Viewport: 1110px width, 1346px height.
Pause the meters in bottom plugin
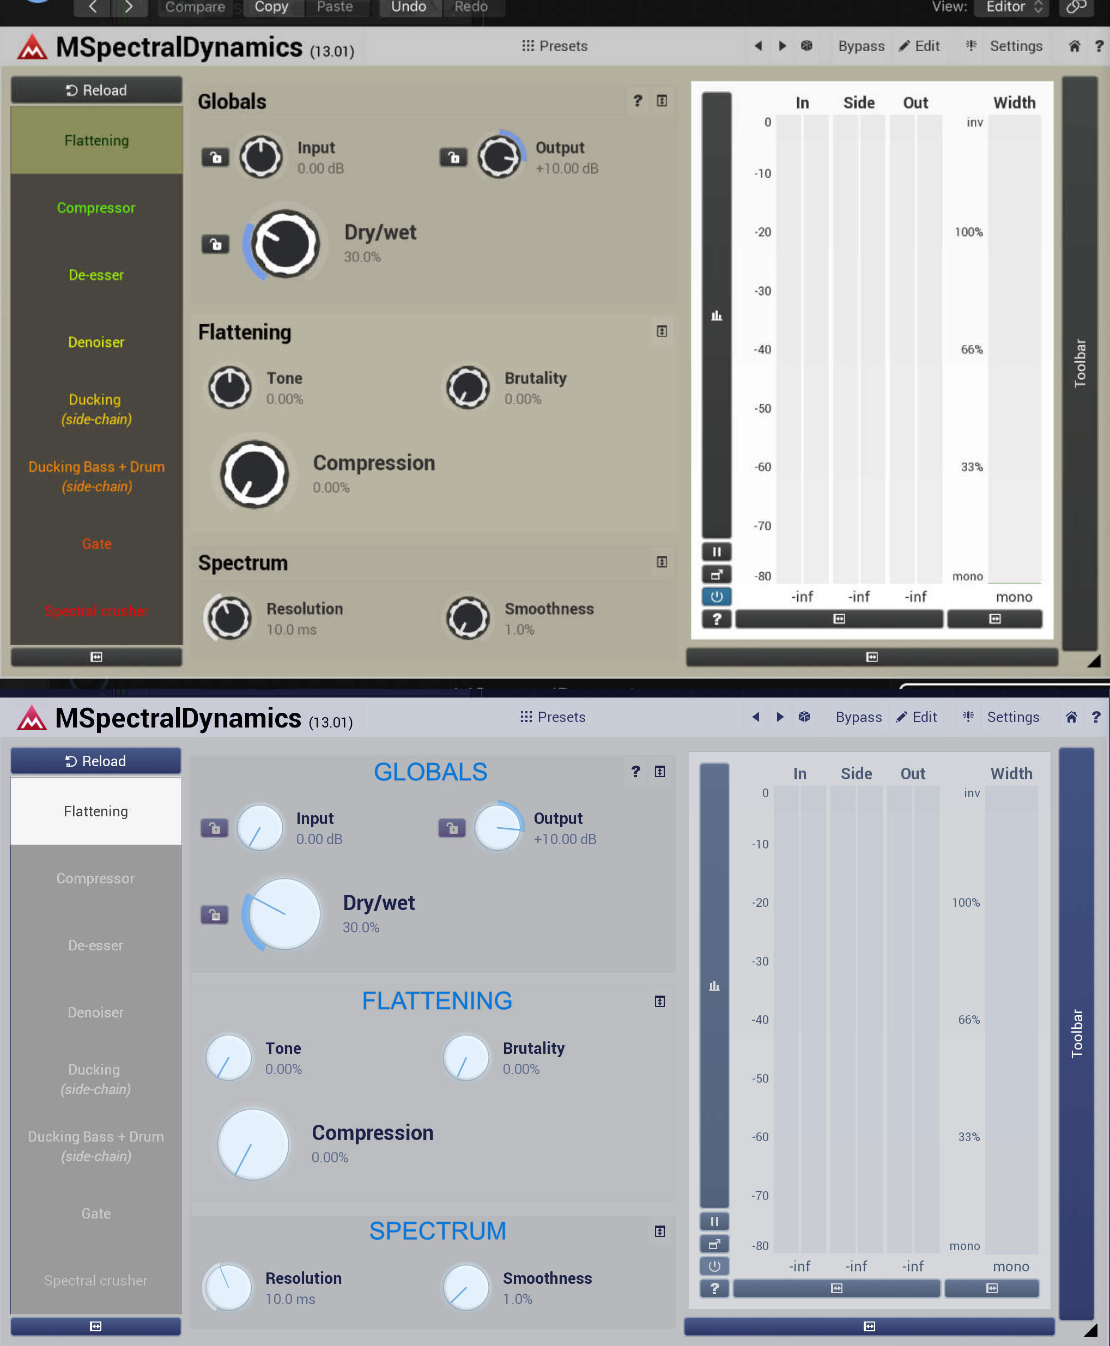714,1221
